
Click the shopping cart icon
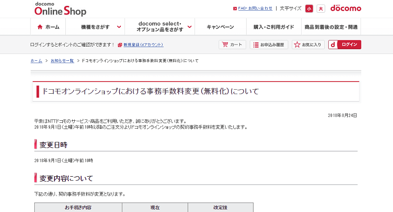(x=225, y=45)
